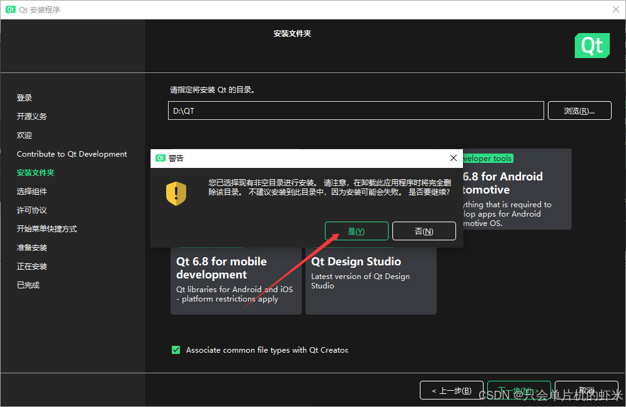626x407 pixels.
Task: Click the Qt logo in the top-right corner
Action: pyautogui.click(x=592, y=46)
